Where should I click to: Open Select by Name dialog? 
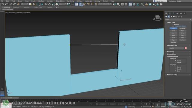click(34, 4)
